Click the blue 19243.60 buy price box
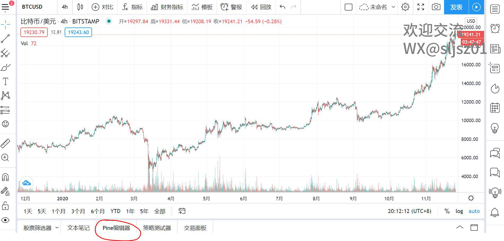Image resolution: width=504 pixels, height=241 pixels. pos(78,32)
